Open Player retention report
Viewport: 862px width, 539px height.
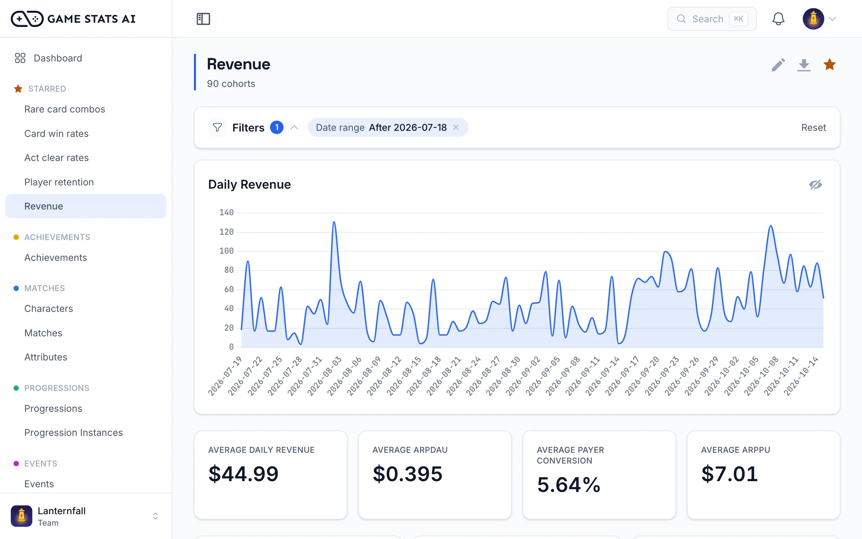(86, 182)
